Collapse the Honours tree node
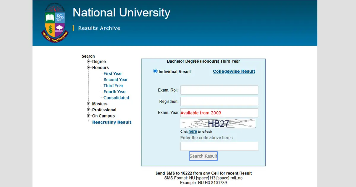Image resolution: width=356 pixels, height=187 pixels. [89, 68]
